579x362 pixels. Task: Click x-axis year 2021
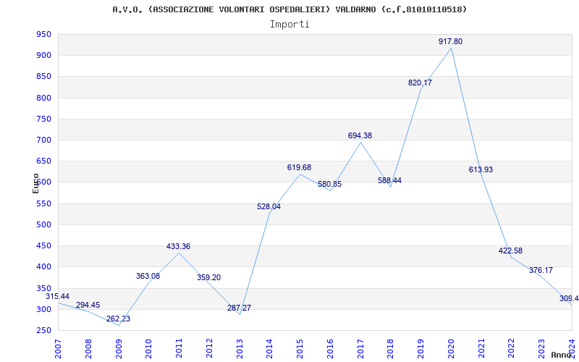481,348
